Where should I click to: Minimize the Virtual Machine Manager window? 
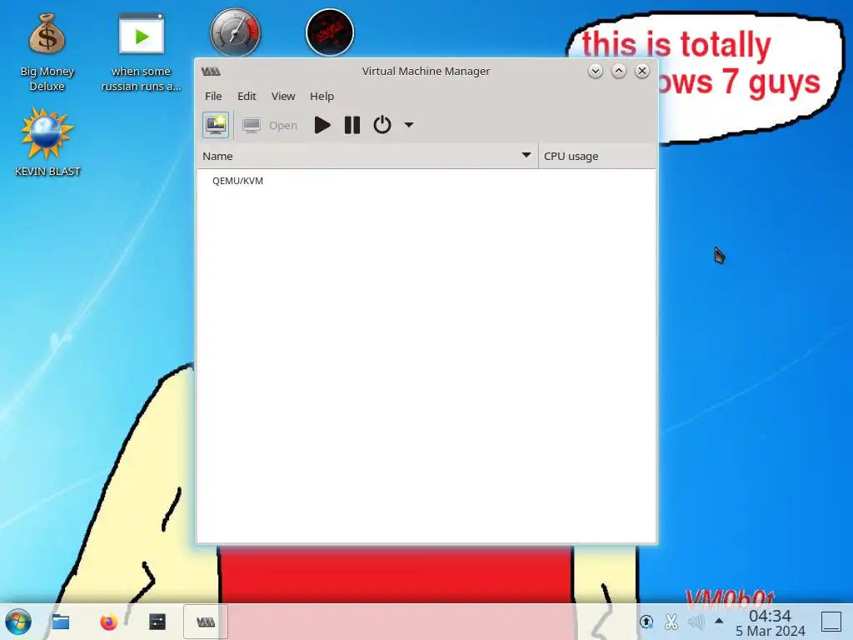click(595, 72)
